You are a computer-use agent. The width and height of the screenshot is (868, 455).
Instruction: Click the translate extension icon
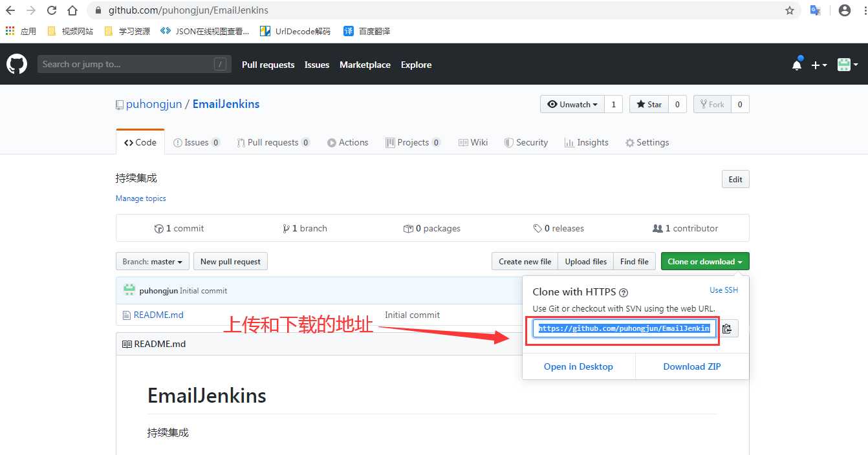click(x=816, y=10)
